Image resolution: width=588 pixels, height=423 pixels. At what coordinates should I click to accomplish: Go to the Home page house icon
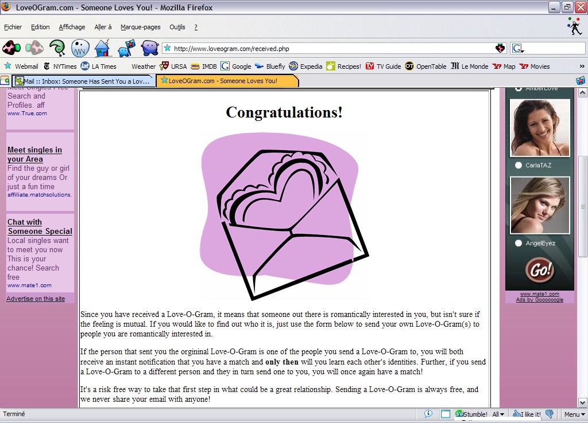coord(103,48)
